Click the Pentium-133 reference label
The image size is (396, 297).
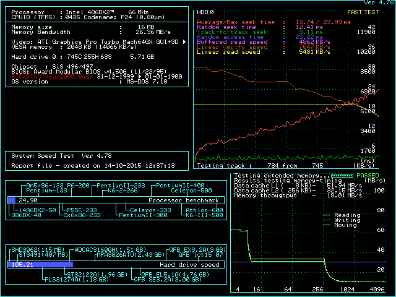(47, 191)
